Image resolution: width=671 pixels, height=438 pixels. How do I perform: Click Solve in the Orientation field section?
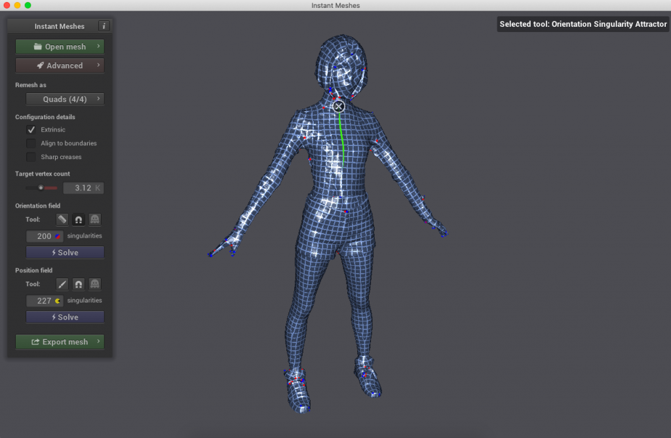pos(65,252)
